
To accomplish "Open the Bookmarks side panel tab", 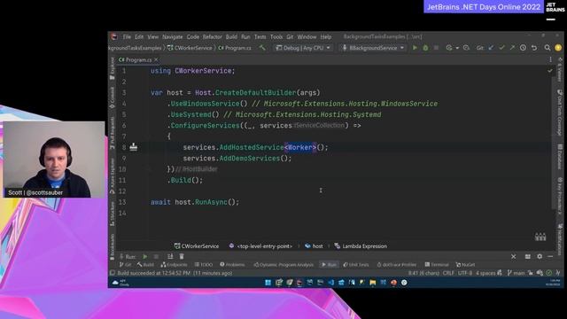I will click(x=113, y=247).
